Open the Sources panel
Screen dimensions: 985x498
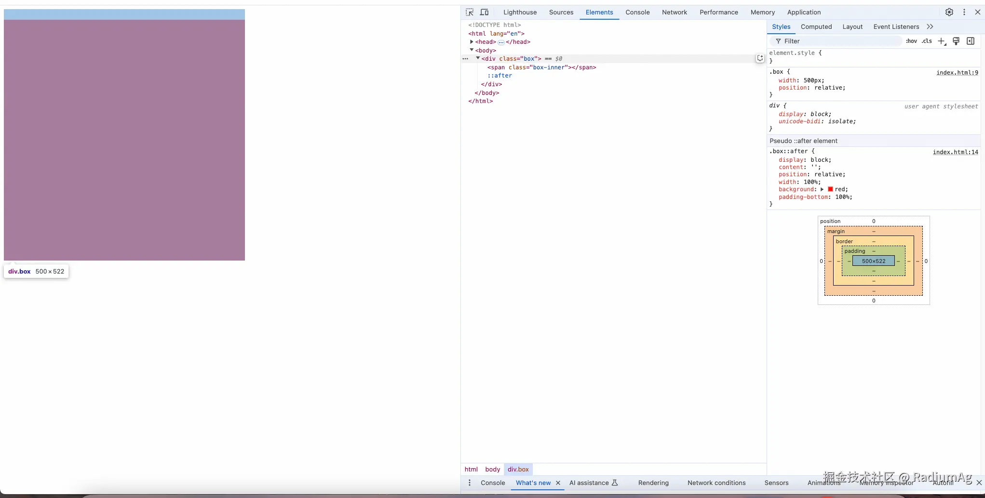coord(561,12)
